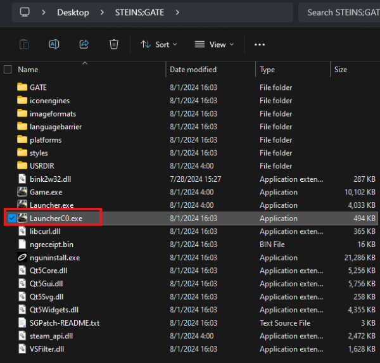This screenshot has width=380, height=363.
Task: Select the USRDIR folder icon
Action: [x=22, y=165]
